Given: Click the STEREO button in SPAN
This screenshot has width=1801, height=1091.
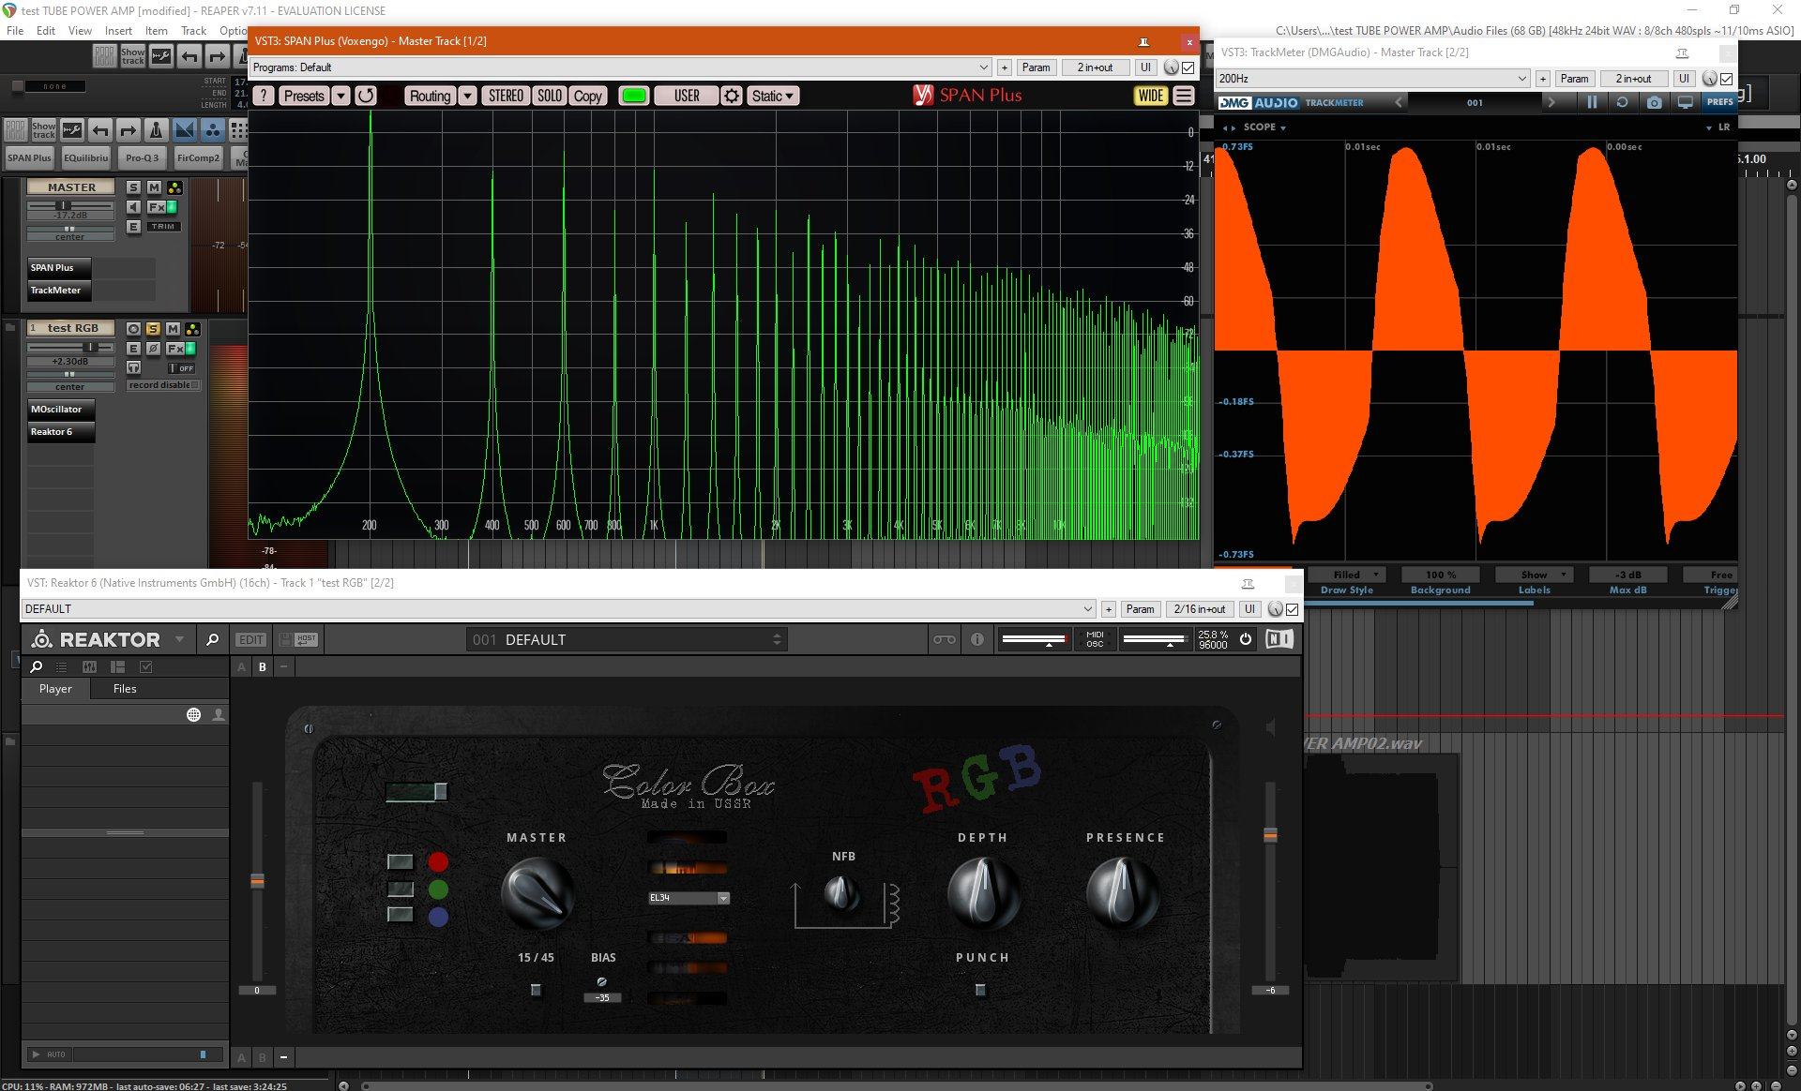Looking at the screenshot, I should point(506,96).
